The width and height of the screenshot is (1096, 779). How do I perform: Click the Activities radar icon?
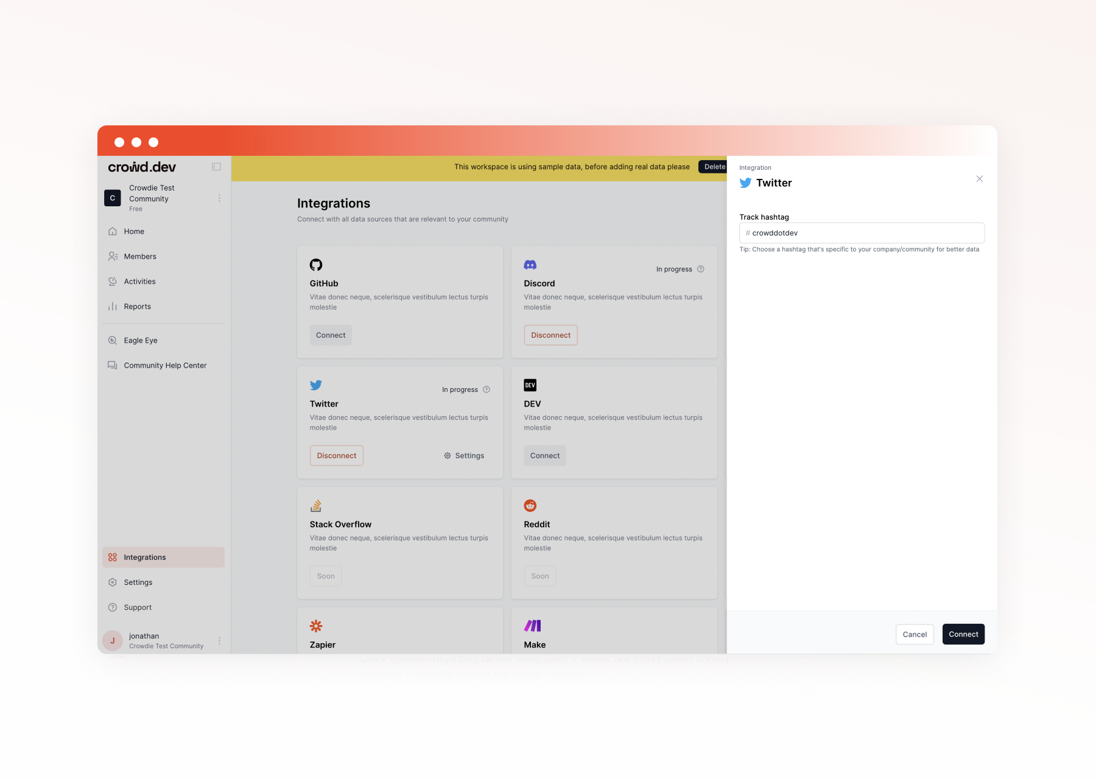pos(113,281)
